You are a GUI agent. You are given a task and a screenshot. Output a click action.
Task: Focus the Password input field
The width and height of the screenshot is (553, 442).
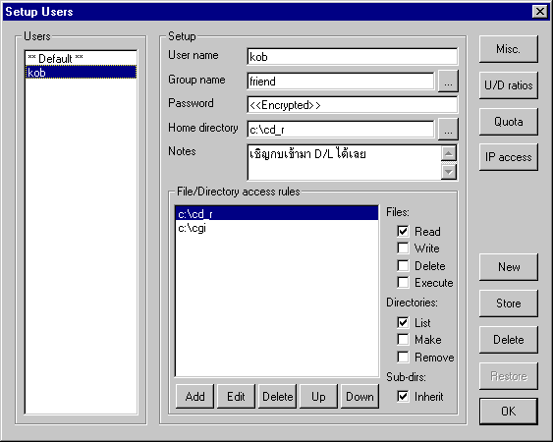[x=353, y=105]
